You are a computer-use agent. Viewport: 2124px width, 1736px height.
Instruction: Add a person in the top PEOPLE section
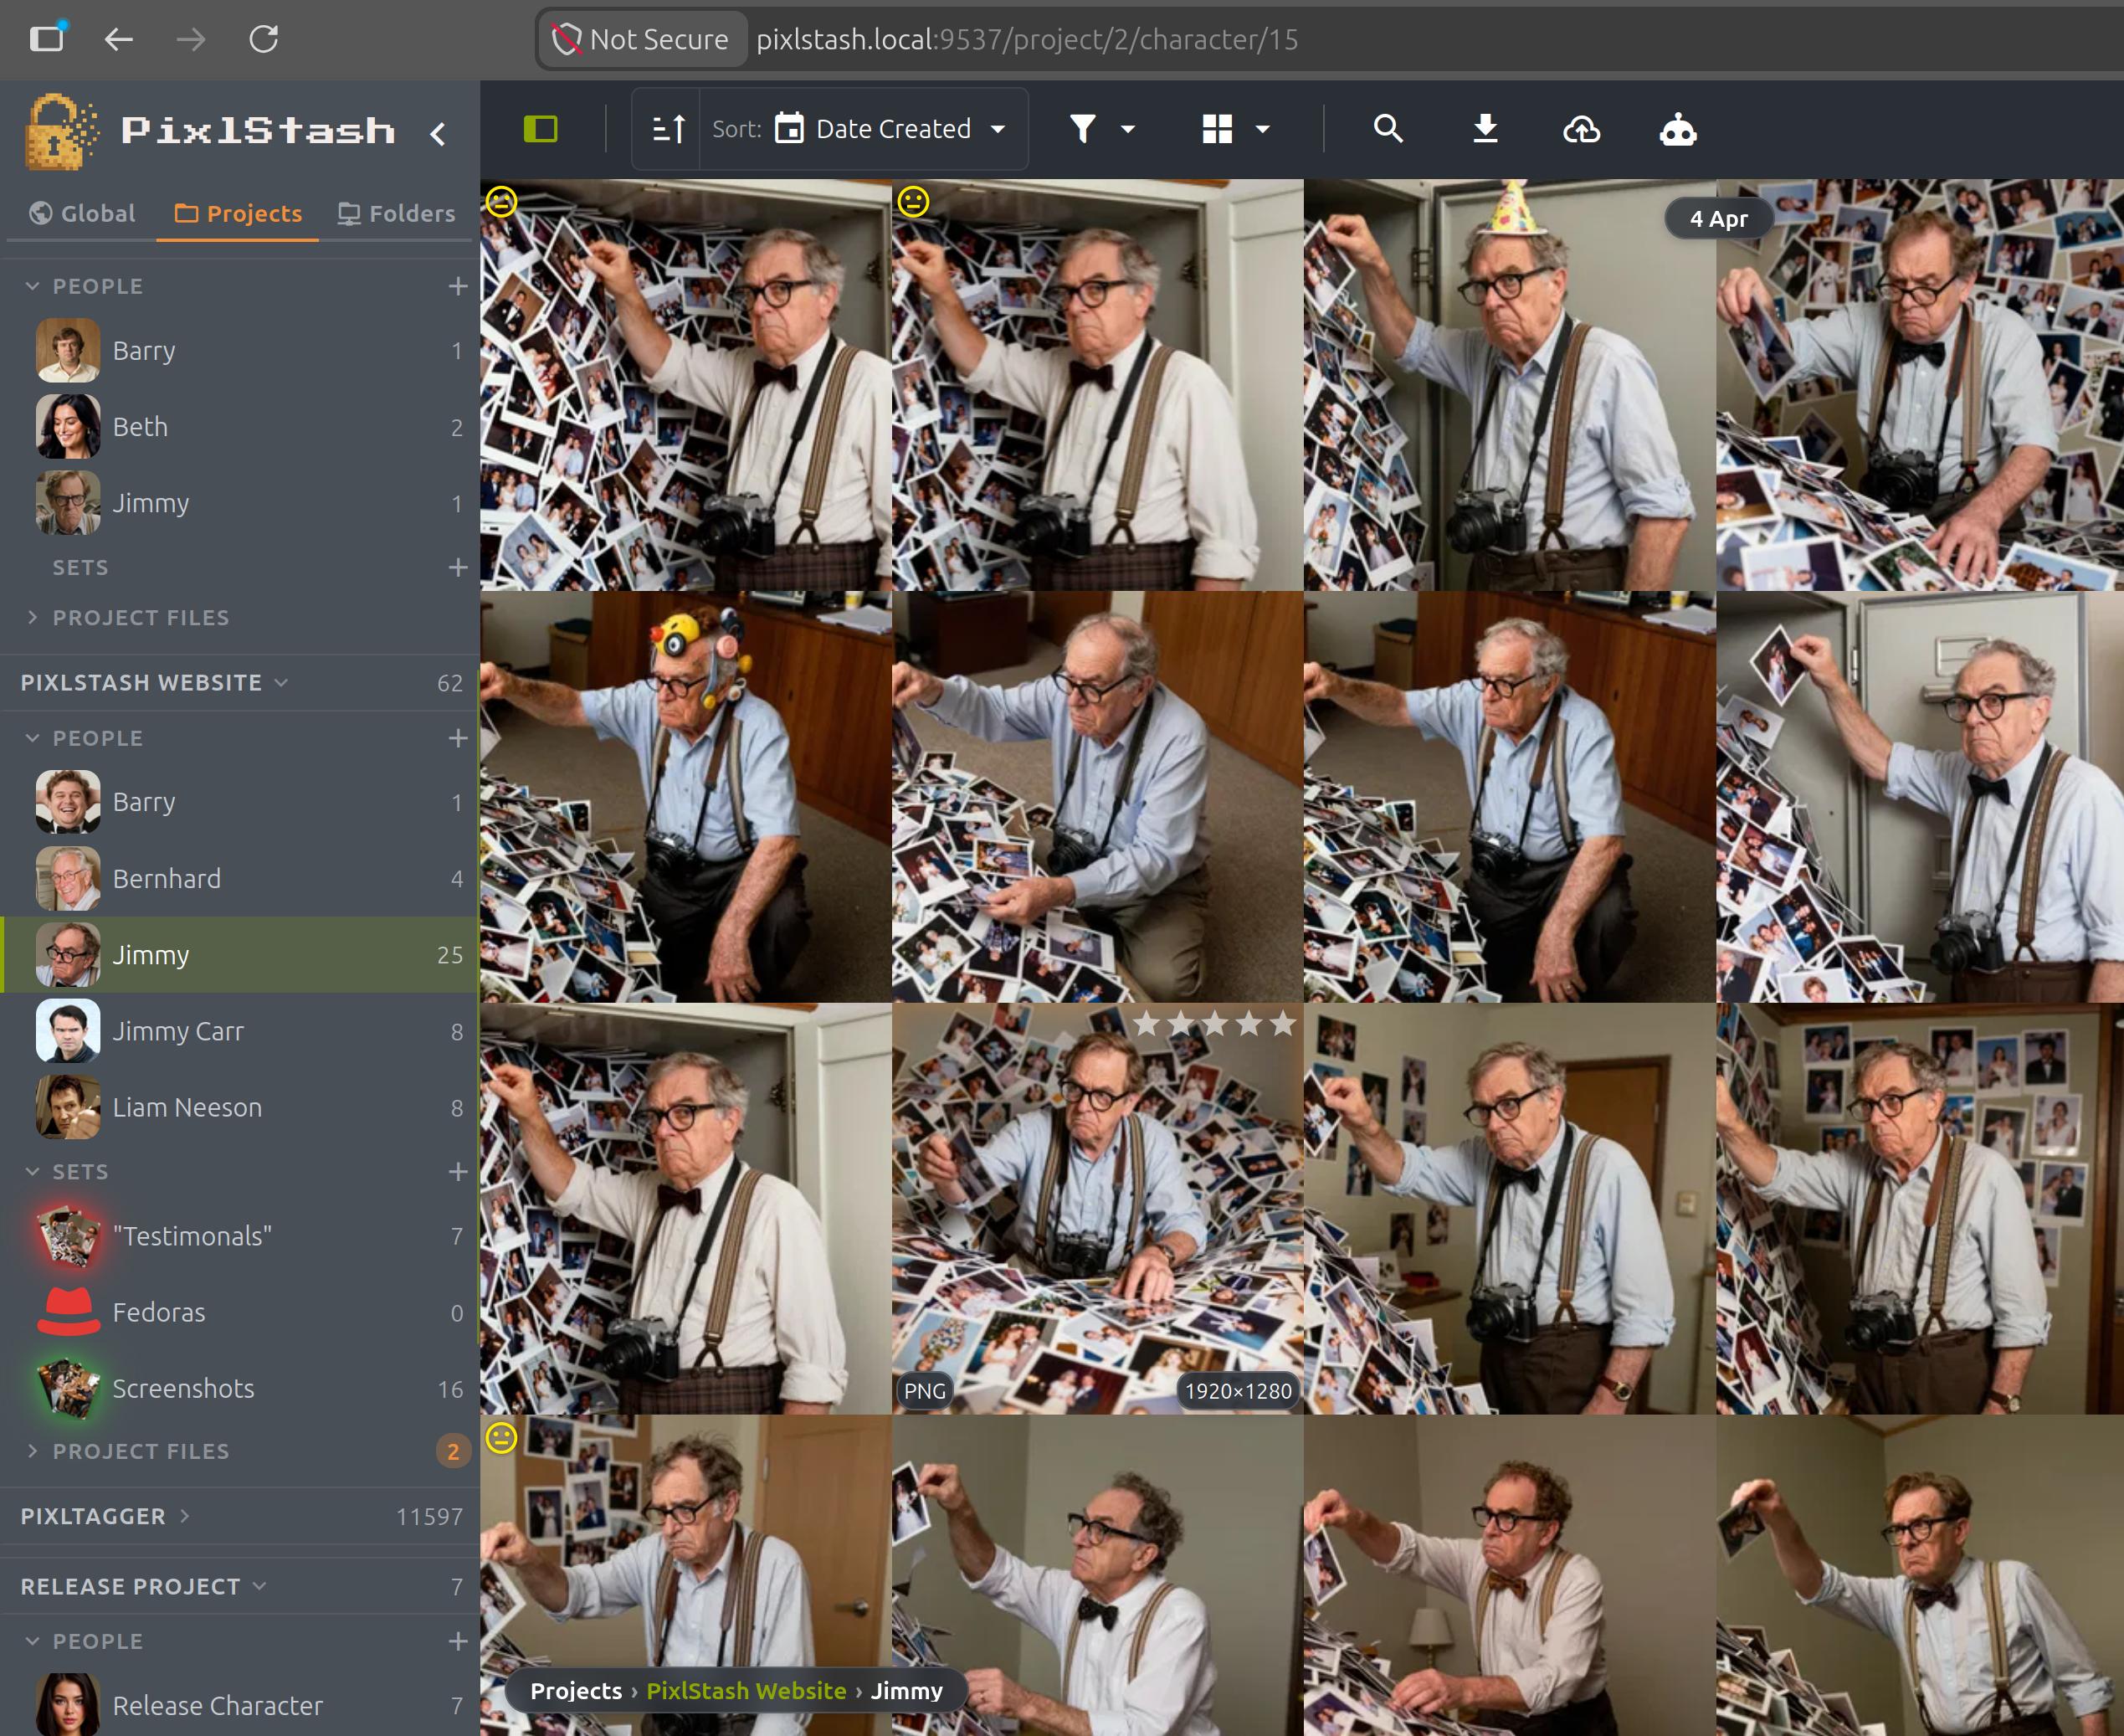[x=458, y=286]
